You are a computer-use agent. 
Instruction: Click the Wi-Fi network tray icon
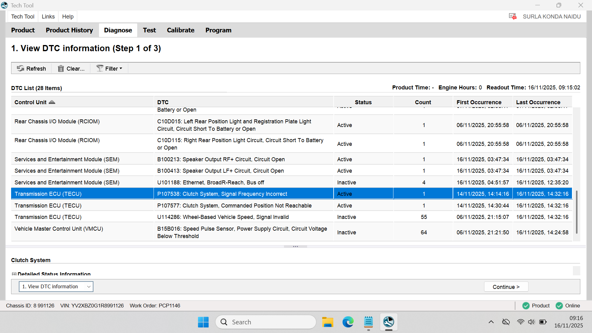pos(520,322)
